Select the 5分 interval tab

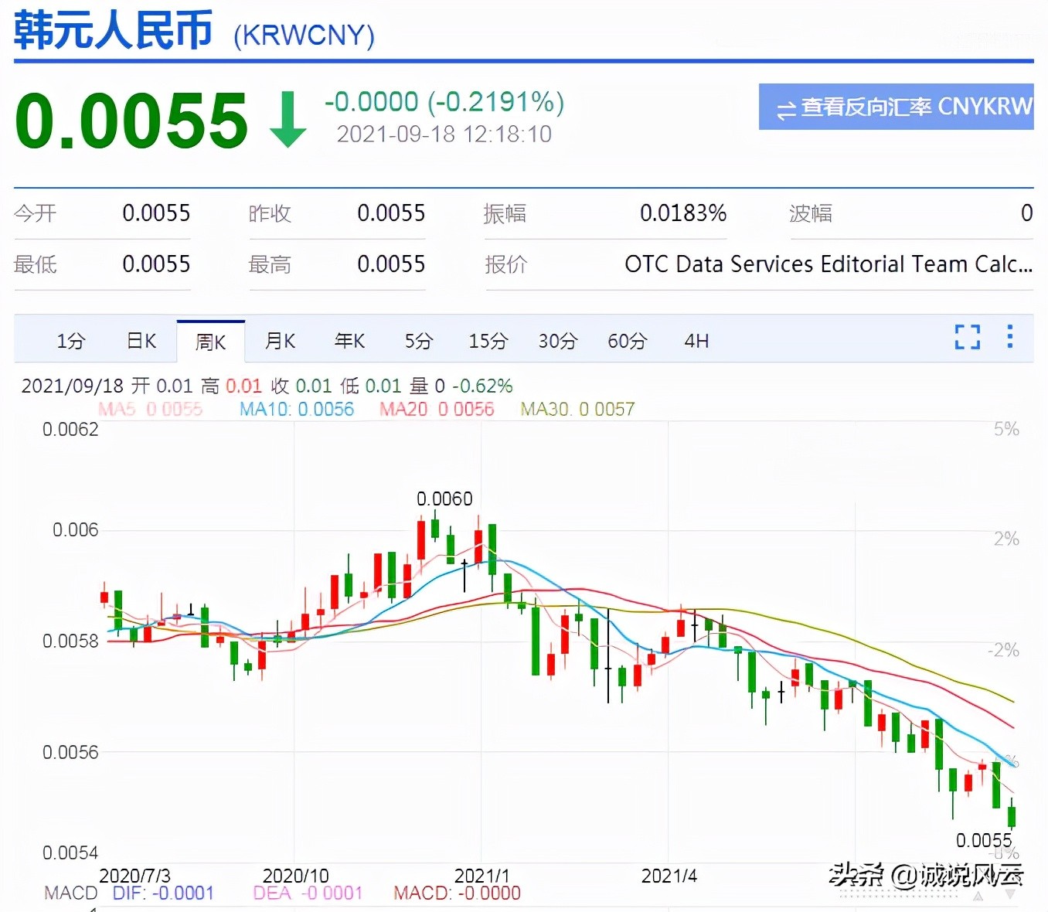click(x=418, y=340)
